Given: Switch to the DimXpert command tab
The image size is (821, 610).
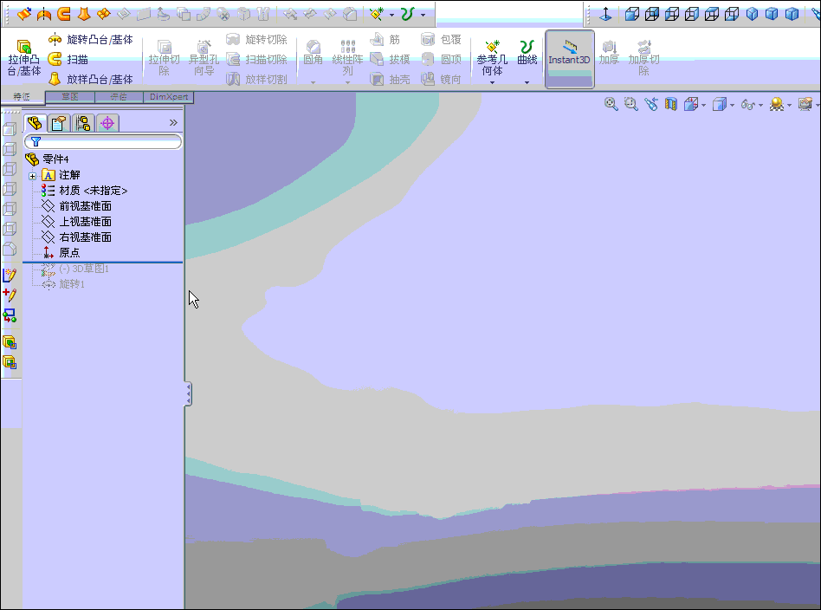Looking at the screenshot, I should (x=169, y=96).
